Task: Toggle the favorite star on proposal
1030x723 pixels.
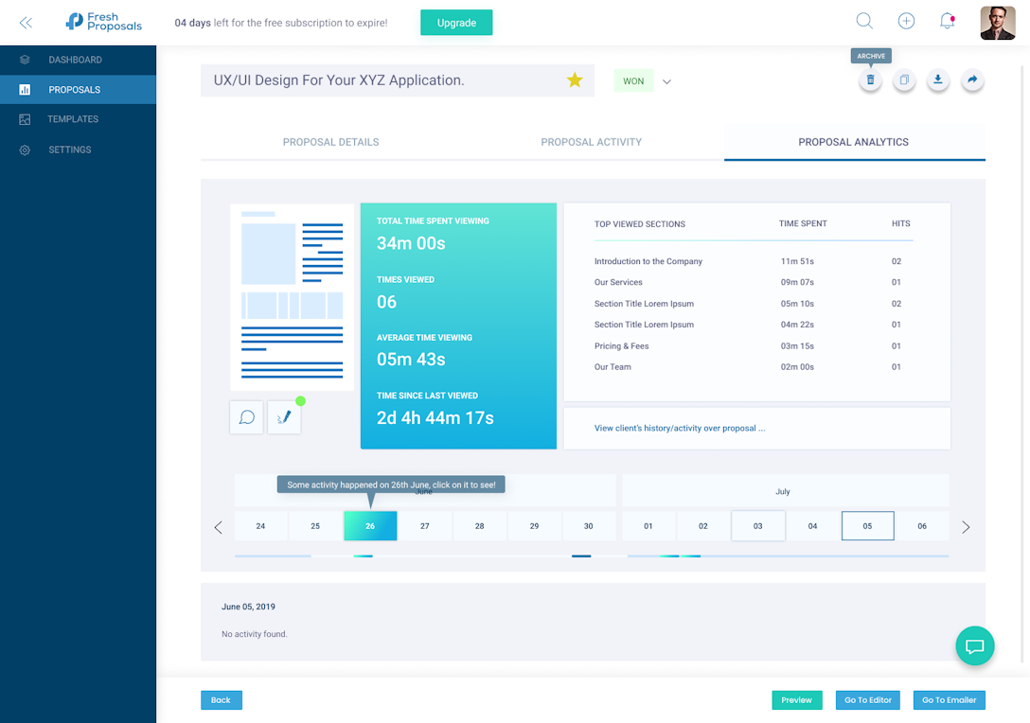Action: (575, 80)
